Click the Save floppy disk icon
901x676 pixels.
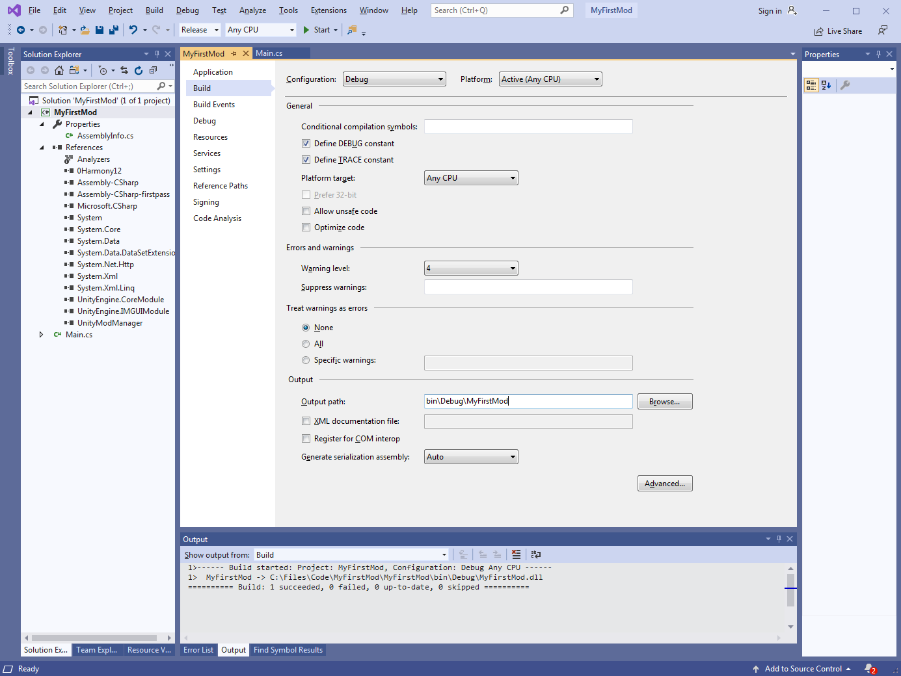100,30
